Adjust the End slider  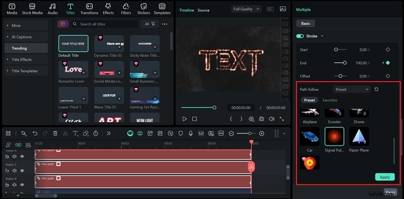pyautogui.click(x=340, y=63)
